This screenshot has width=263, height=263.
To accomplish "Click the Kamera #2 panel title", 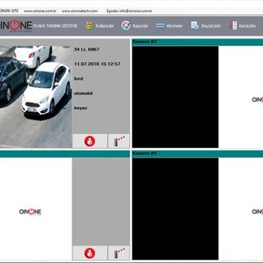I will pos(145,41).
